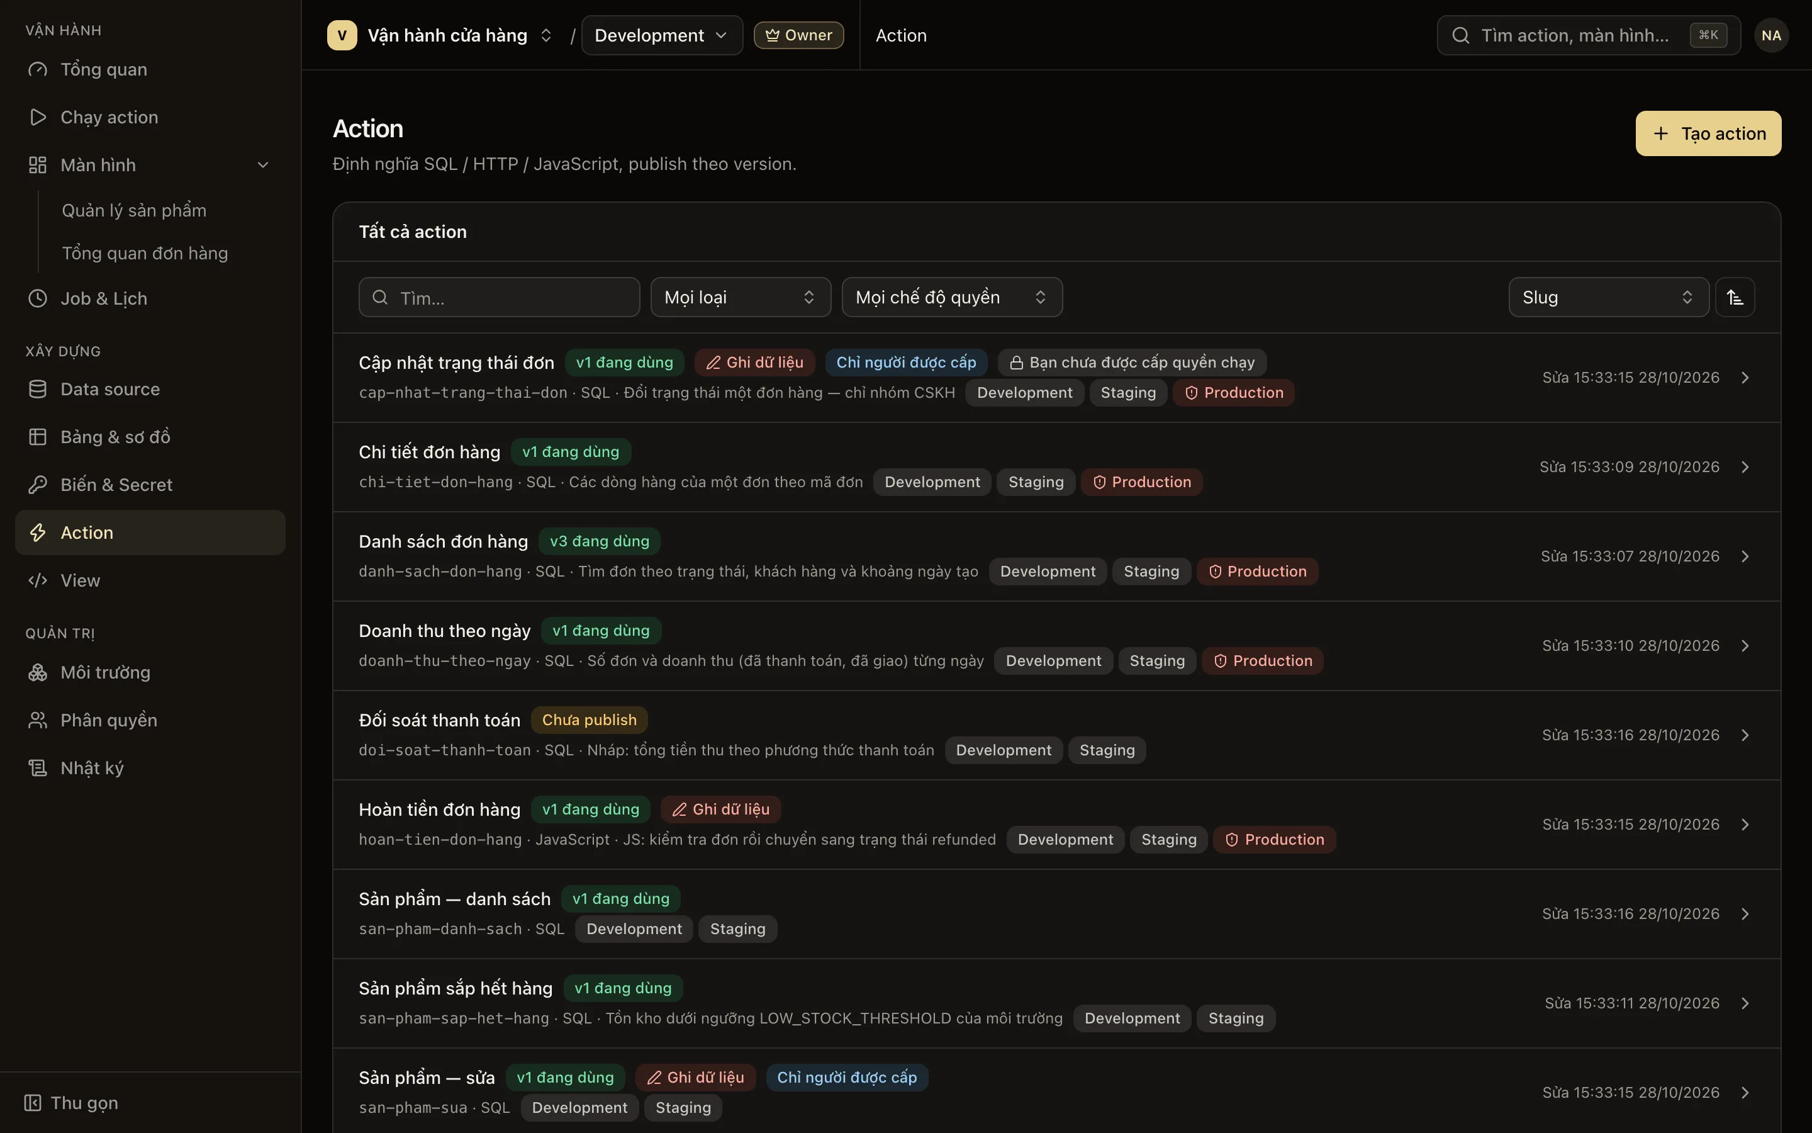Image resolution: width=1812 pixels, height=1133 pixels.
Task: Click the global Tìm action, màn hình search
Action: click(1588, 35)
